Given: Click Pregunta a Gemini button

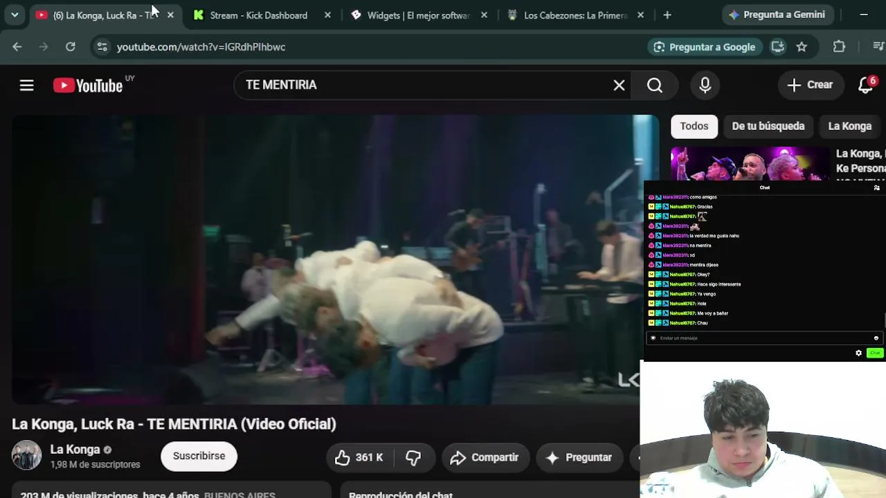Looking at the screenshot, I should pyautogui.click(x=777, y=15).
